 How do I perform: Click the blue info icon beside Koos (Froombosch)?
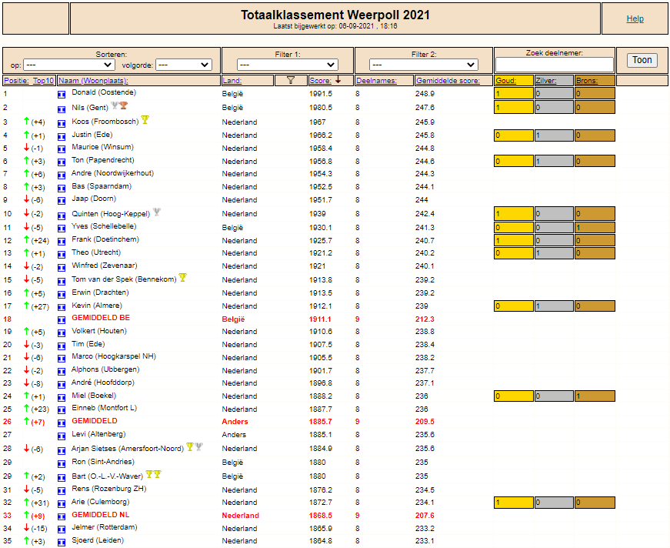[x=62, y=123]
